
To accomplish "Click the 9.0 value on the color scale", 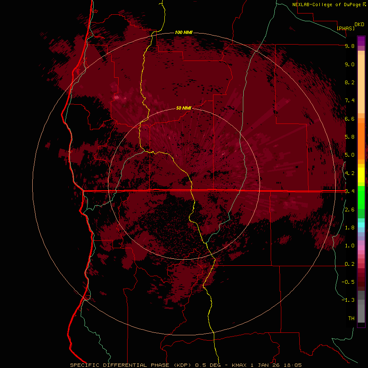I will (350, 64).
